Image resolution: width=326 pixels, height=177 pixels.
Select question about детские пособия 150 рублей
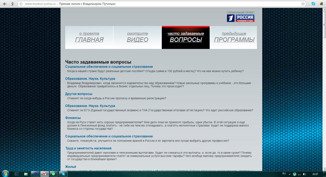tap(155, 71)
